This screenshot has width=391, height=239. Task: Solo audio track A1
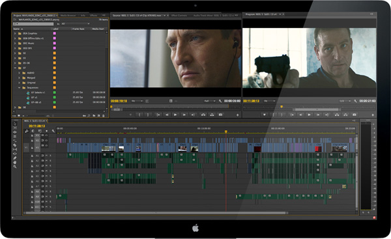tap(50, 156)
